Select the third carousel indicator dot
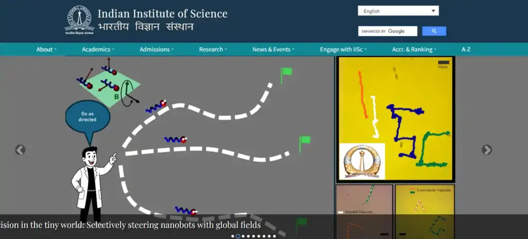Viewport: 528px width, 239px height. pos(243,236)
